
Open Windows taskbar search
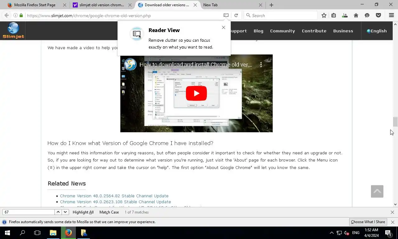click(x=22, y=233)
